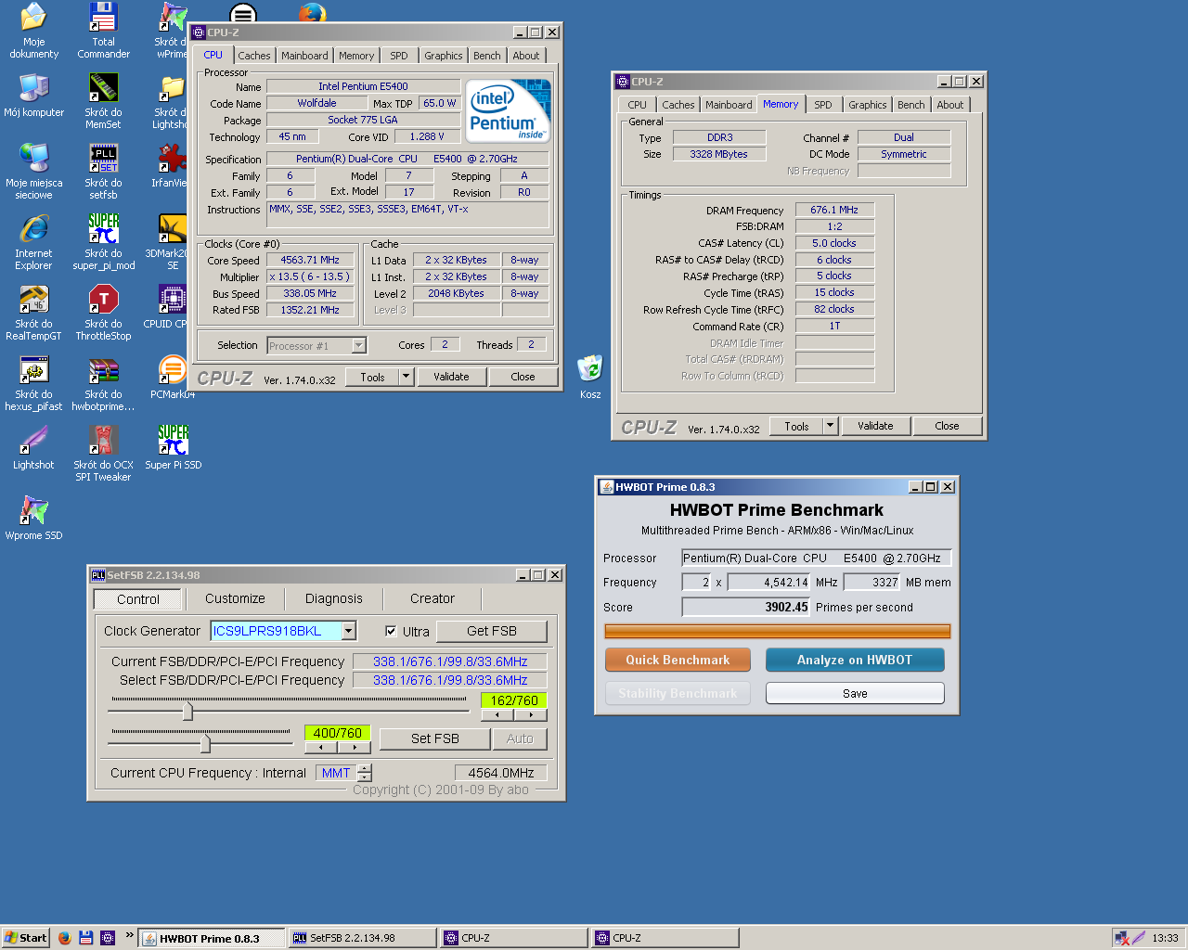The height and width of the screenshot is (950, 1188).
Task: Open Moje miejsca sieciowe icon
Action: pyautogui.click(x=33, y=172)
